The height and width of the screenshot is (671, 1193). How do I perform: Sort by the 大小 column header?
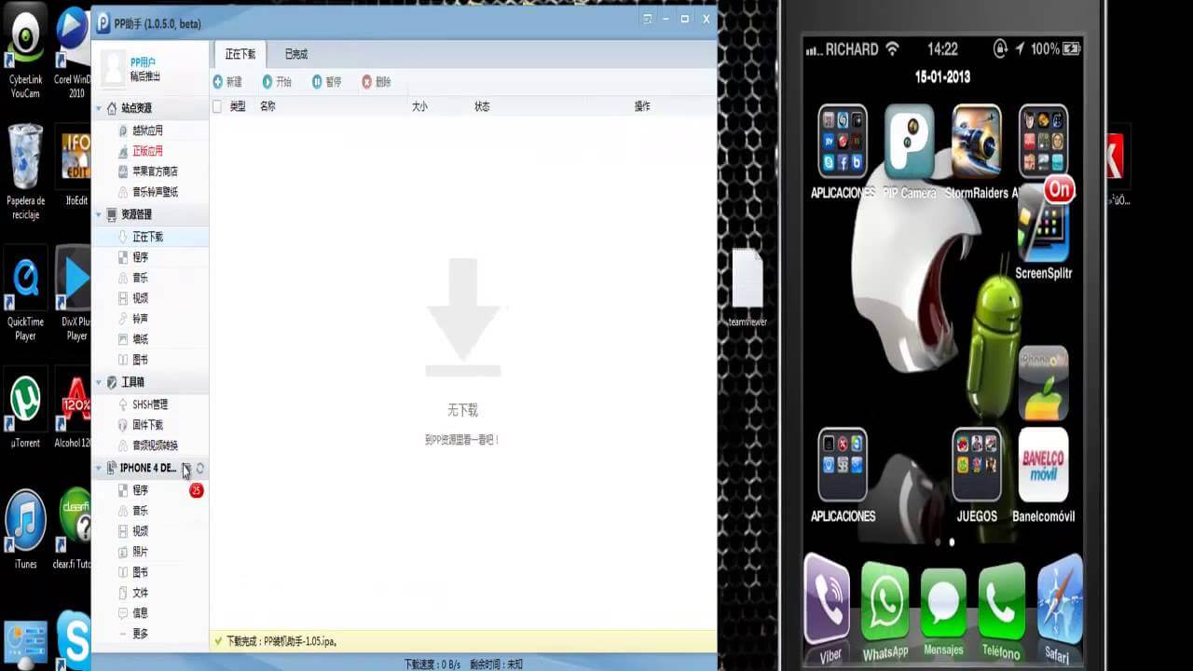point(419,106)
